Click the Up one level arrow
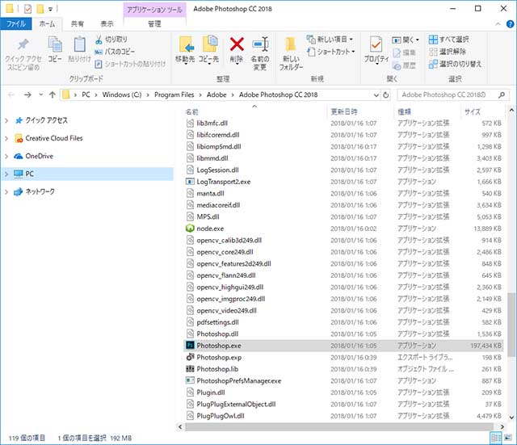Screen dimensions: 517x445 [52, 95]
